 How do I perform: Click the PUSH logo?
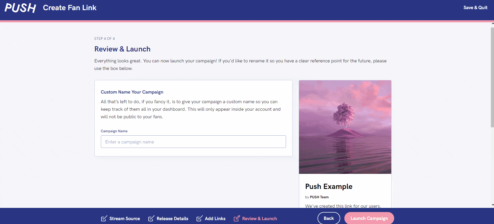[20, 8]
